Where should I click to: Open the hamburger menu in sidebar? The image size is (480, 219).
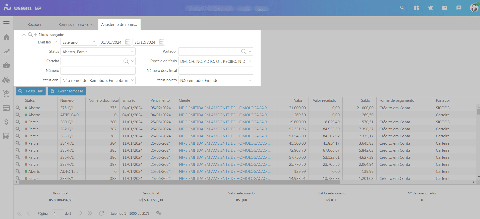[x=6, y=23]
